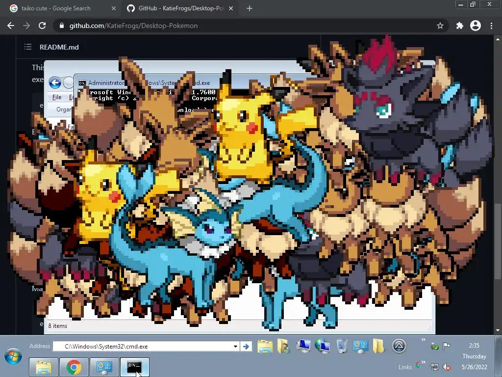This screenshot has width=502, height=377.
Task: Click the muted volume tray icon
Action: [x=446, y=367]
